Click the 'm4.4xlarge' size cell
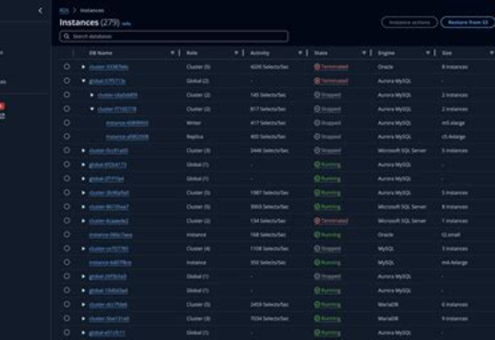The width and height of the screenshot is (495, 340). (x=454, y=263)
